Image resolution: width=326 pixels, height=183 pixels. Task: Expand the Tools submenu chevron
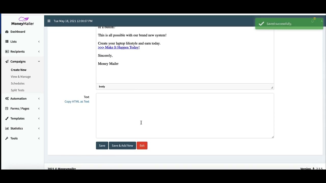coord(39,138)
